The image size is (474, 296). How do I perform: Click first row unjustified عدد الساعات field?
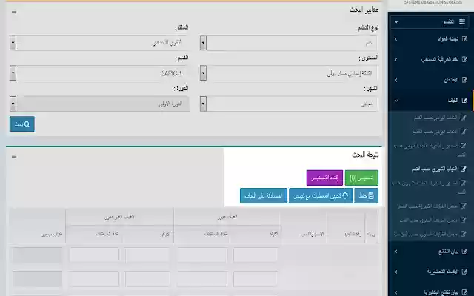tap(94, 255)
